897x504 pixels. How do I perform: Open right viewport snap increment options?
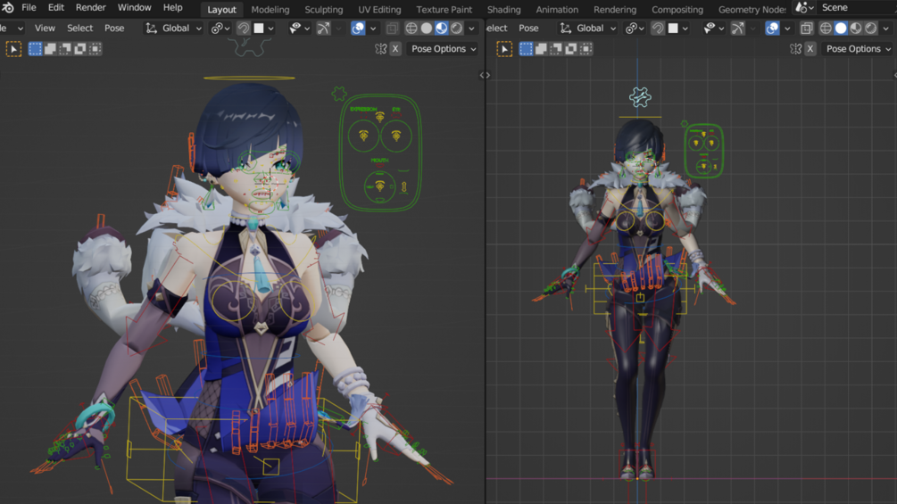click(x=678, y=28)
